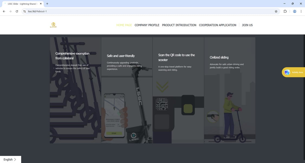
Task: Expand the English language selector
Action: (x=11, y=159)
